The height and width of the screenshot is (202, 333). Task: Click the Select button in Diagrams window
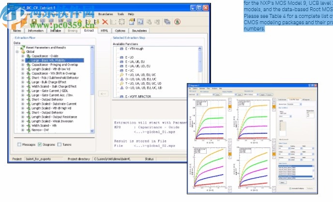283,183
